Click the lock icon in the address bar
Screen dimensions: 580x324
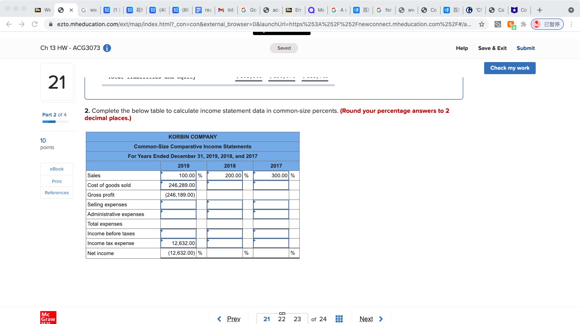coord(51,24)
